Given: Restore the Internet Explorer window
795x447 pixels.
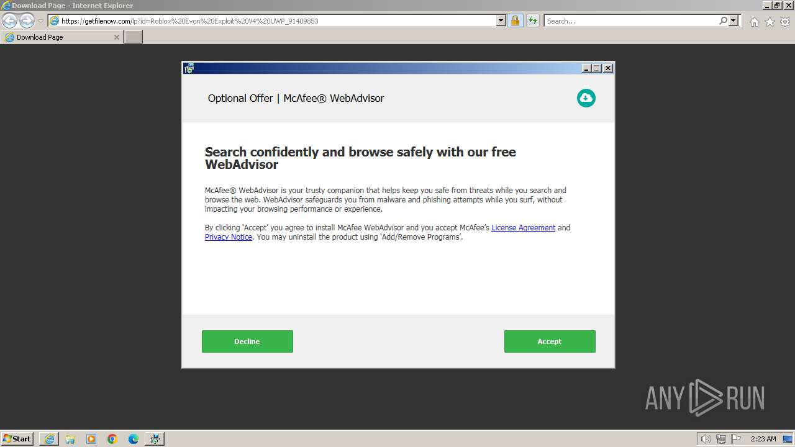Looking at the screenshot, I should click(x=777, y=6).
